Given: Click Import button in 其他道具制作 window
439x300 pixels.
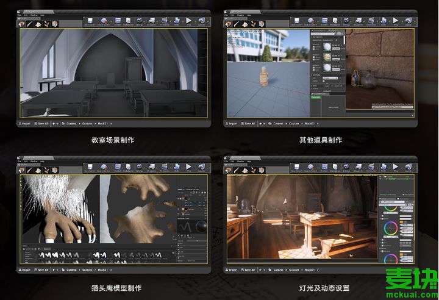Looking at the screenshot, I should coord(231,123).
